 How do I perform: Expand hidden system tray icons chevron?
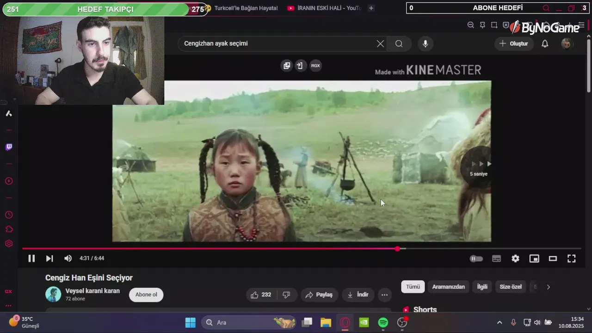tap(499, 322)
